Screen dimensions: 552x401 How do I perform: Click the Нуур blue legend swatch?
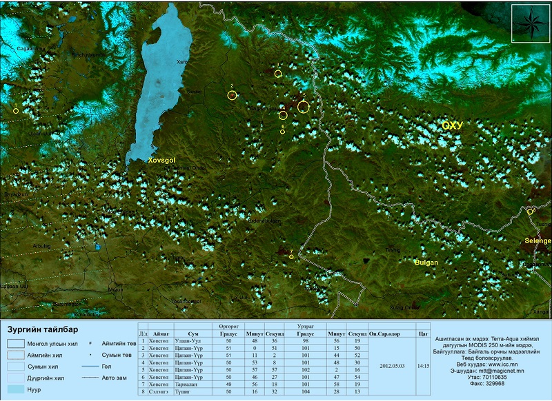(16, 390)
